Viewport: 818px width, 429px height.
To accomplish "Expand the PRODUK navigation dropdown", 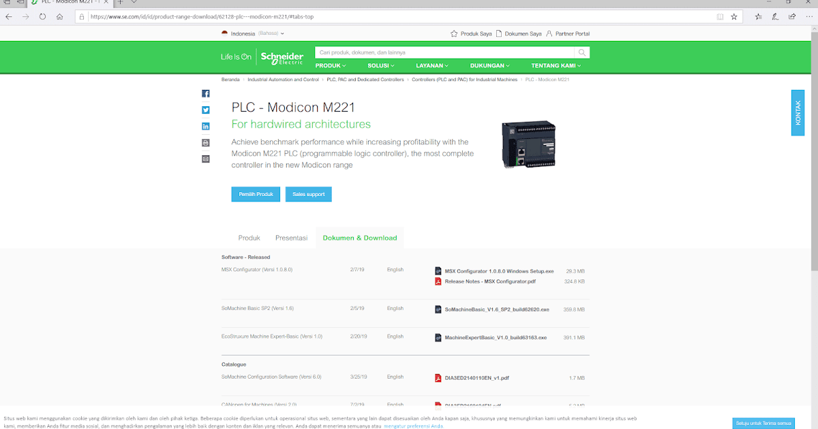I will tap(331, 65).
